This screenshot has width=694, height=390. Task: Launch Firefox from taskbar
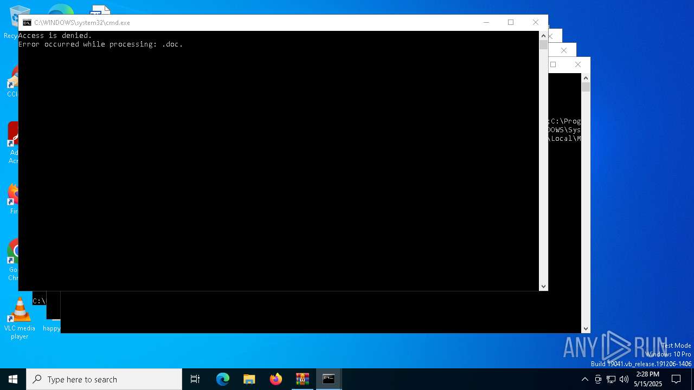(x=276, y=379)
